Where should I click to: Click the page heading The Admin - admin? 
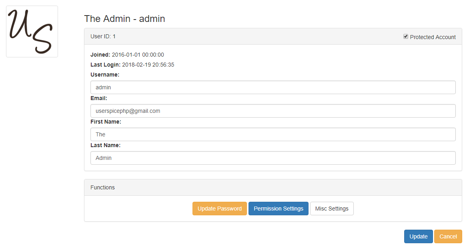(x=124, y=19)
